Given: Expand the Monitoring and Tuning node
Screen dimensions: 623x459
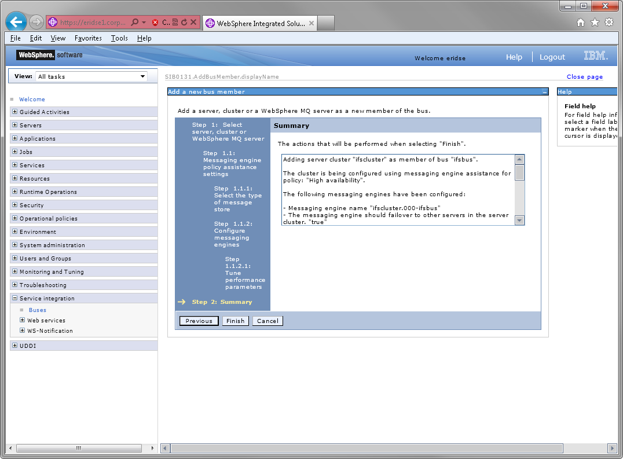Looking at the screenshot, I should coord(14,271).
